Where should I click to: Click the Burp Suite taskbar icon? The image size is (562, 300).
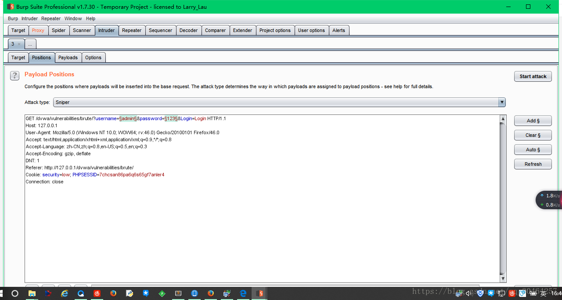(259, 293)
